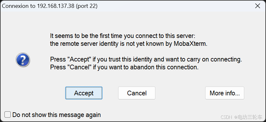Click the 电动三轮车 watermark text
Image resolution: width=266 pixels, height=122 pixels.
pyautogui.click(x=250, y=117)
